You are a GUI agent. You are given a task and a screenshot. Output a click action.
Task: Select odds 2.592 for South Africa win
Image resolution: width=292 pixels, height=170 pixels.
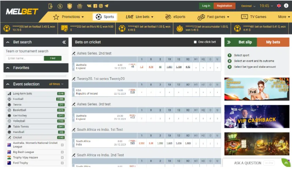click(x=142, y=143)
